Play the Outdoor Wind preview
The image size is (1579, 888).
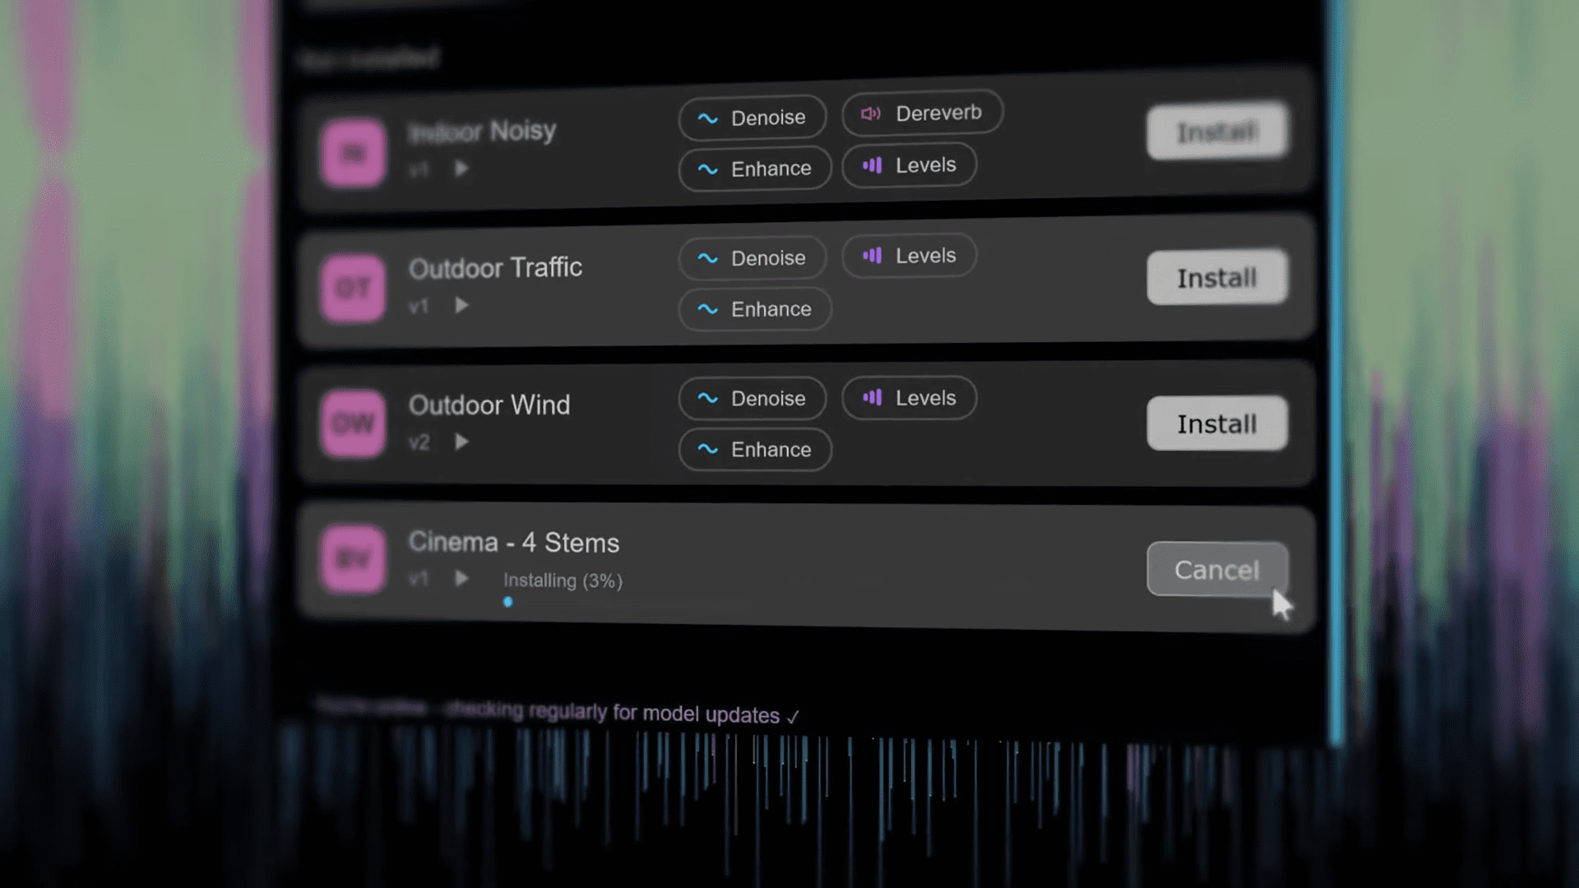(x=461, y=442)
